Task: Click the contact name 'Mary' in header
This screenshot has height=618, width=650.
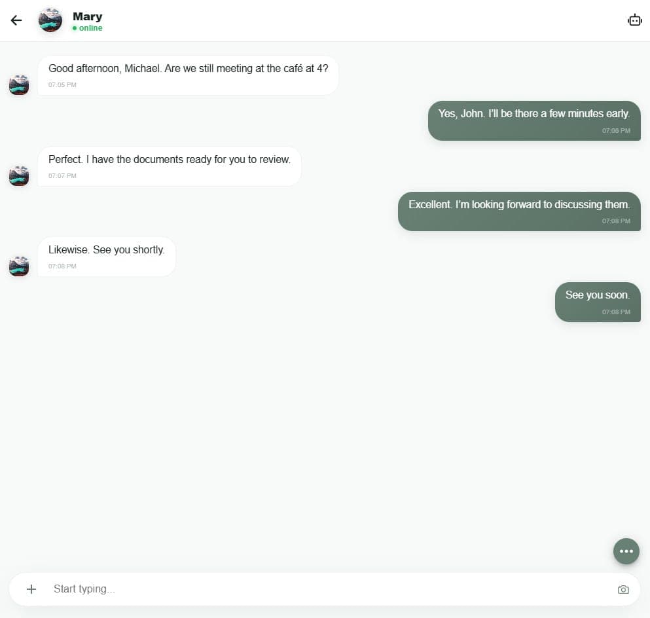Action: pos(87,16)
